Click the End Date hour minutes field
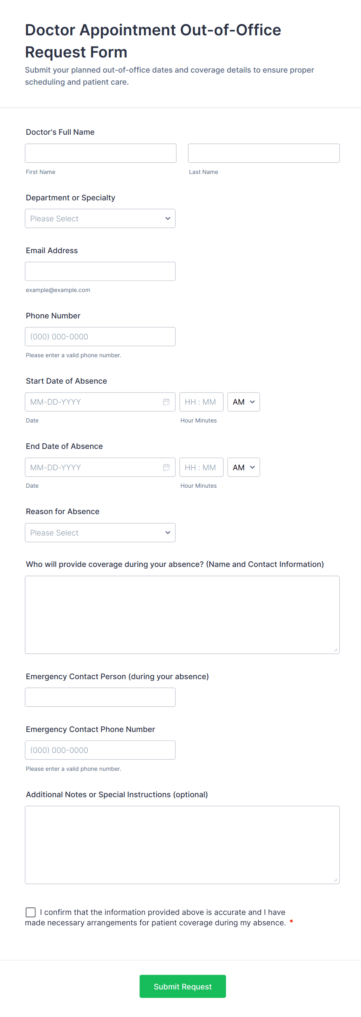This screenshot has width=361, height=1017. coord(201,468)
